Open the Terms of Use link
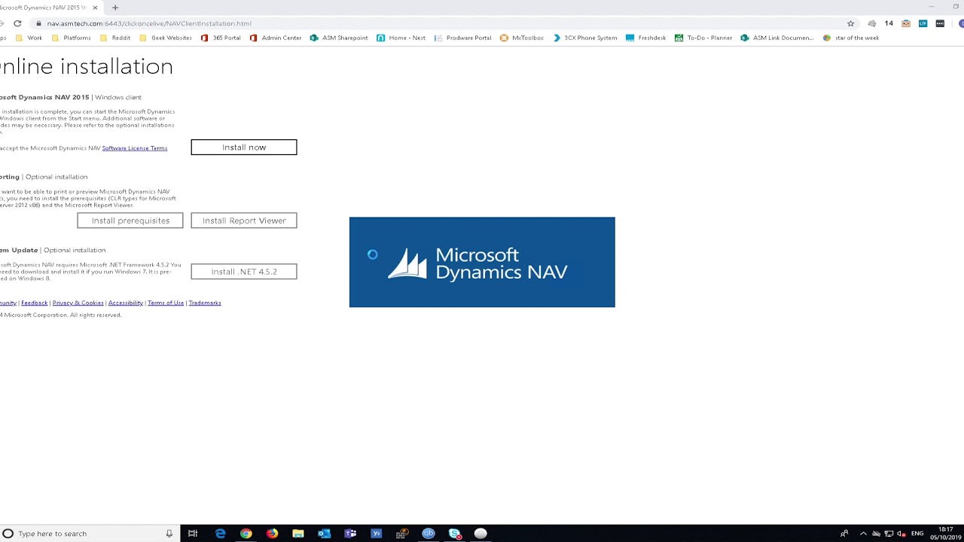Image resolution: width=964 pixels, height=542 pixels. [166, 303]
